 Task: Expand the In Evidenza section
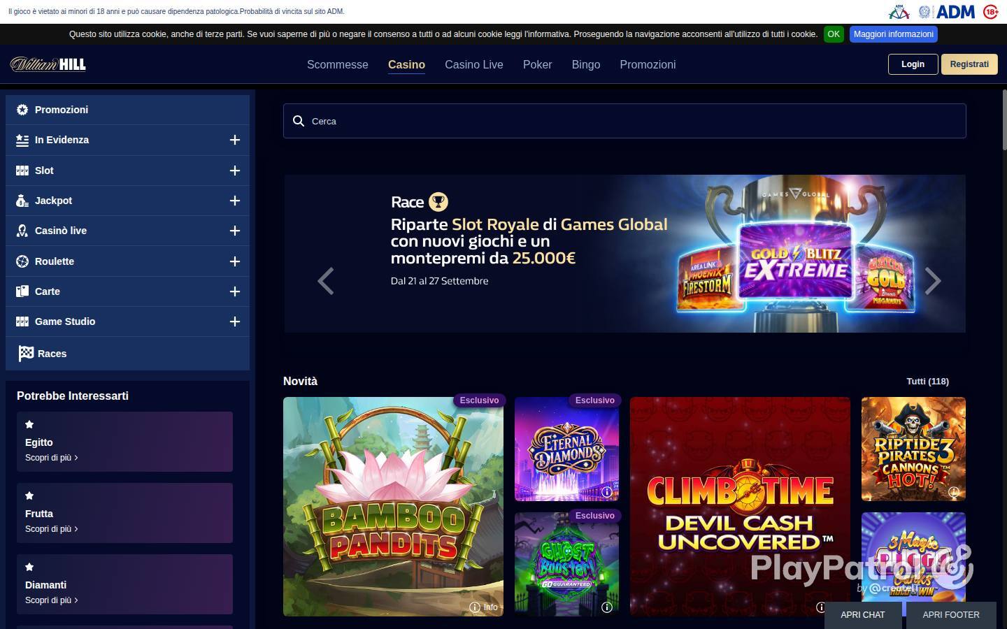click(235, 140)
